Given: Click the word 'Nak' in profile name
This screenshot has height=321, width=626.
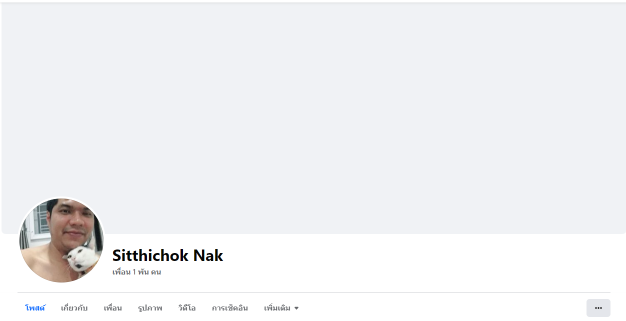Looking at the screenshot, I should point(208,255).
